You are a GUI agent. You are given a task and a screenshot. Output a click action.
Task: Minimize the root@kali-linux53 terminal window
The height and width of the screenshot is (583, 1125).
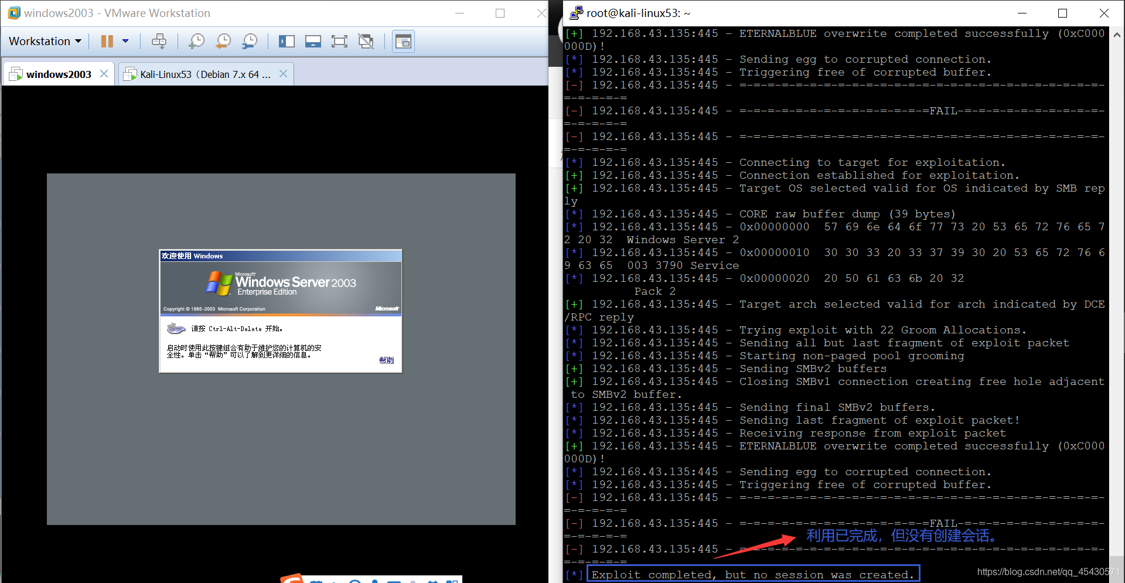tap(1022, 13)
